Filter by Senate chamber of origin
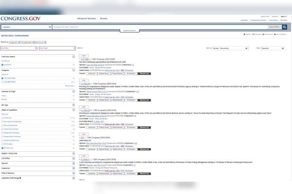This screenshot has height=194, width=292. pos(4,99)
